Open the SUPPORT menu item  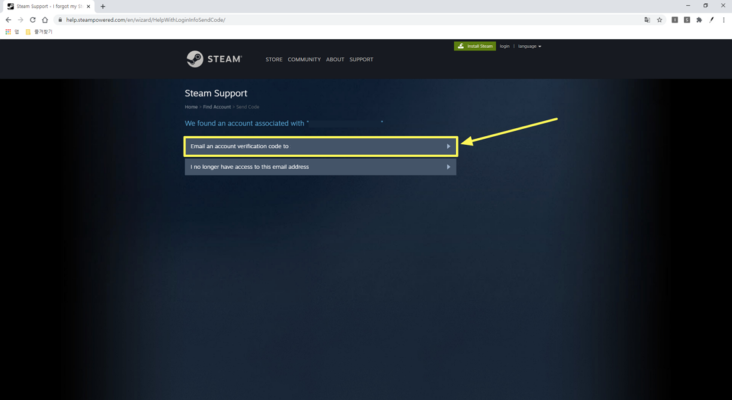click(x=361, y=60)
